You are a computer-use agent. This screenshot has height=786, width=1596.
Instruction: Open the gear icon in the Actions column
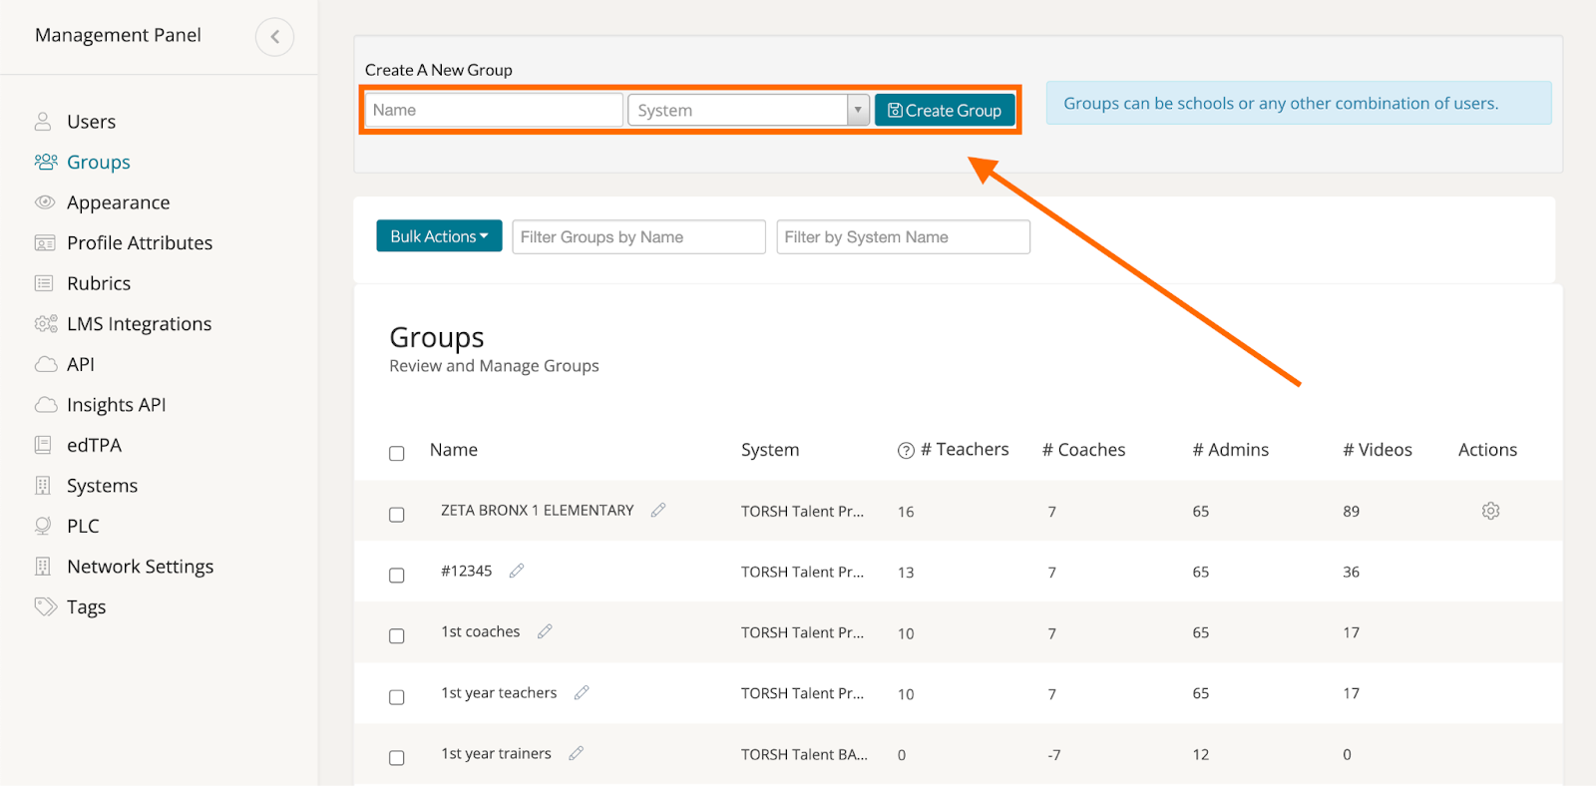(1490, 511)
